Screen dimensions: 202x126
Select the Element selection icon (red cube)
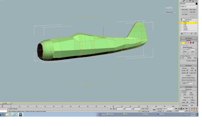tap(193, 43)
